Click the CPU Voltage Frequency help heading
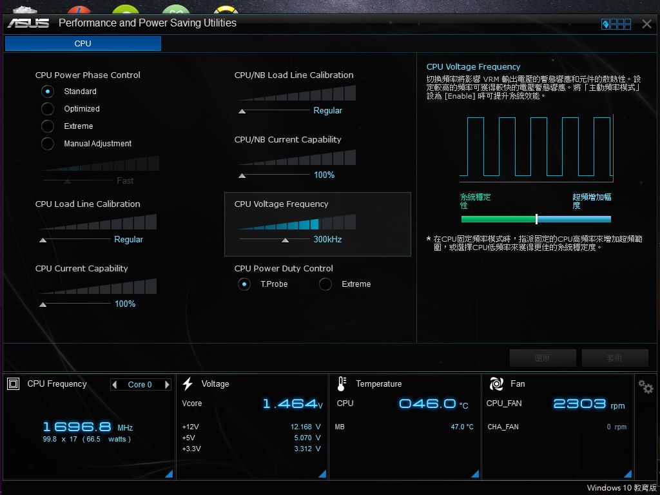Image resolution: width=660 pixels, height=495 pixels. [x=474, y=66]
